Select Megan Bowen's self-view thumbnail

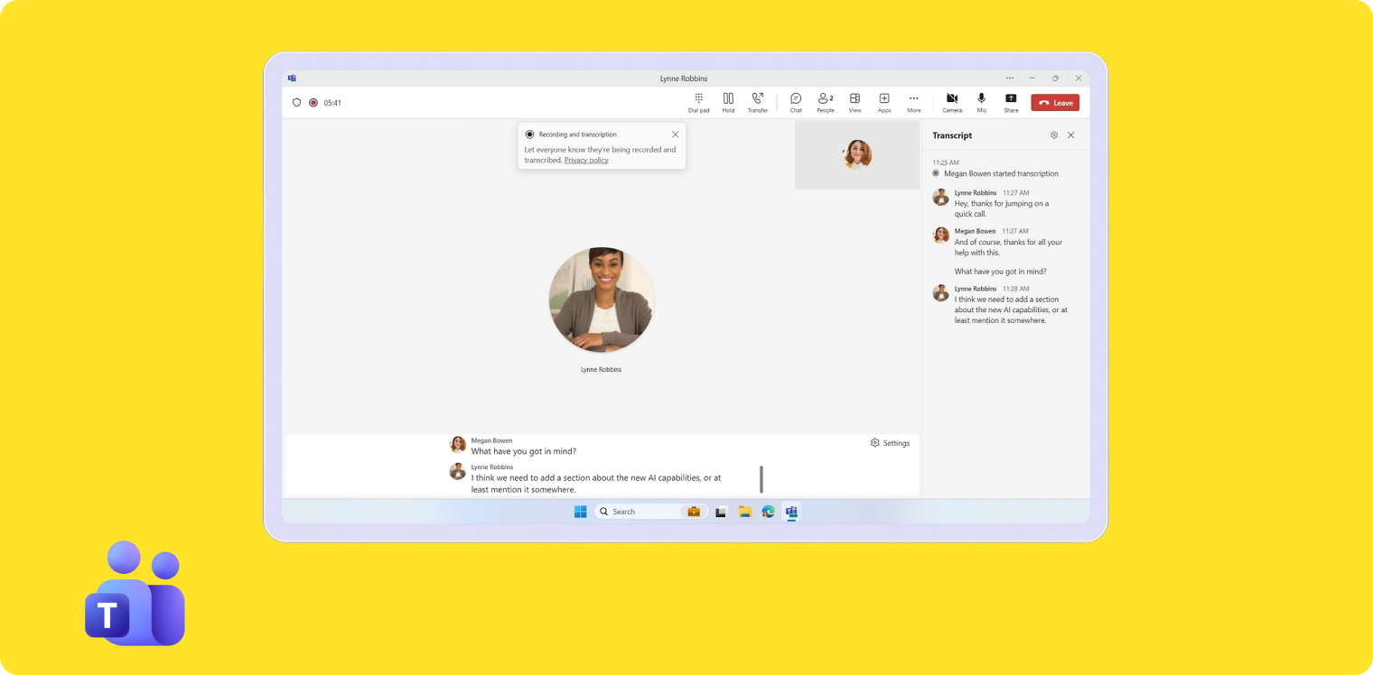[857, 154]
